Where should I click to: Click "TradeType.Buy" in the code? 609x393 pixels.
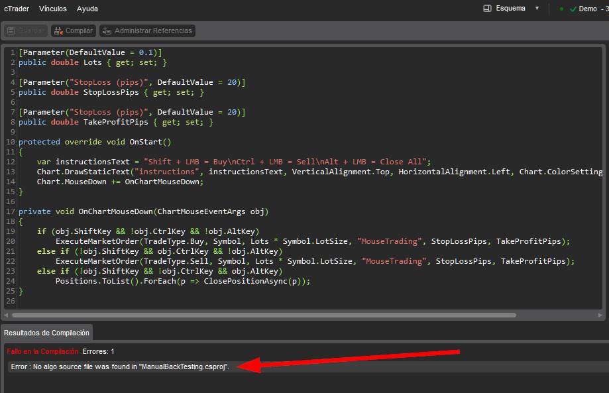(x=174, y=241)
